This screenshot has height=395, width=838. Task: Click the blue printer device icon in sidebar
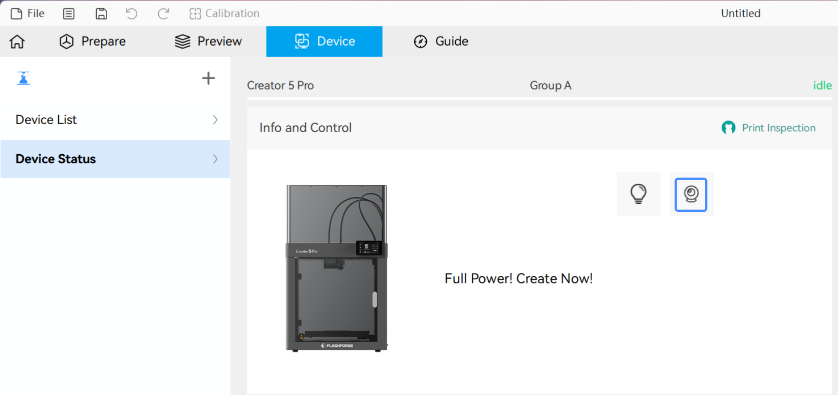pyautogui.click(x=24, y=79)
